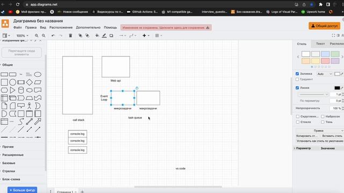Image resolution: width=344 pixels, height=193 pixels.
Task: Toggle the Линия line checkbox
Action: click(x=297, y=88)
